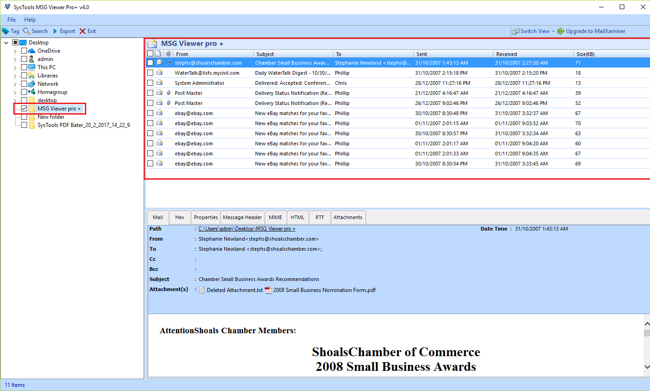This screenshot has height=391, width=650.
Task: Expand the OneDrive tree node
Action: pyautogui.click(x=15, y=51)
